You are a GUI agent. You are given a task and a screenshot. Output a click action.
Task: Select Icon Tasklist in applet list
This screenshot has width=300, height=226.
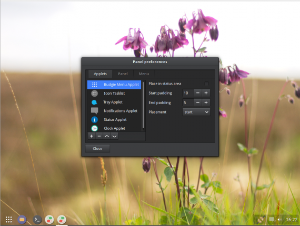pyautogui.click(x=114, y=93)
